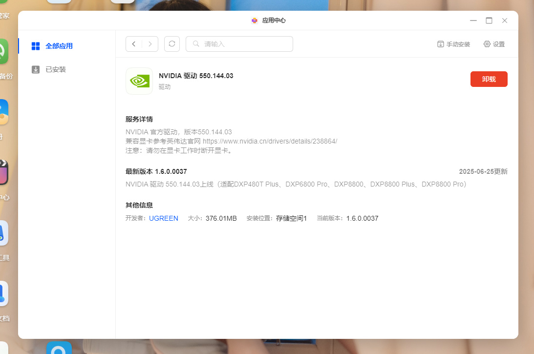Click the 当前版本 1.6.0.0037 value
Viewport: 534px width, 354px height.
[362, 218]
